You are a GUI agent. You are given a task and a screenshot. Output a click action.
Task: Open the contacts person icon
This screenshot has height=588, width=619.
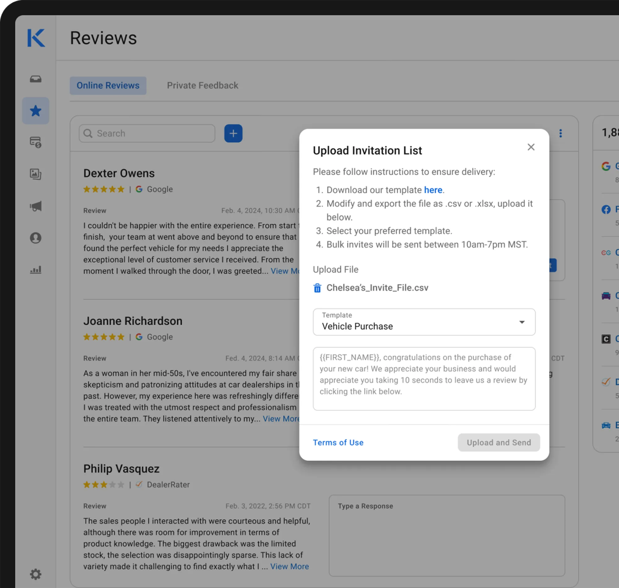point(35,238)
